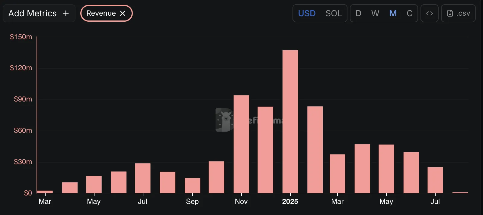Click the 2025 x-axis label
Screen dimensions: 483x215
pyautogui.click(x=290, y=201)
